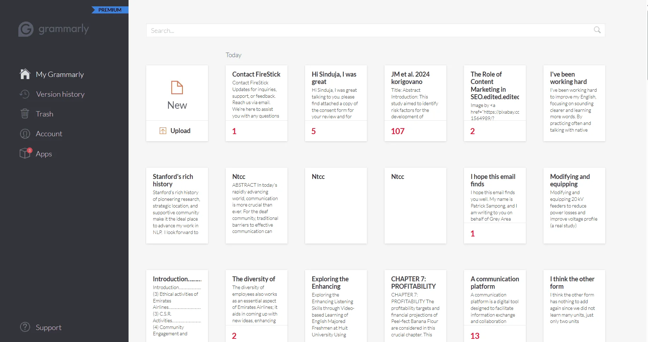Open the I've been working hard document
The width and height of the screenshot is (648, 342).
click(x=574, y=103)
